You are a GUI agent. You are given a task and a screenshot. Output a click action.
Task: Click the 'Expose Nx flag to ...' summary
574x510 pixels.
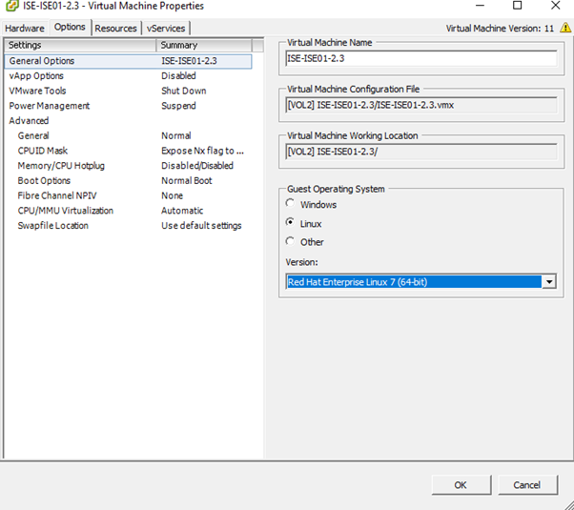click(x=202, y=151)
